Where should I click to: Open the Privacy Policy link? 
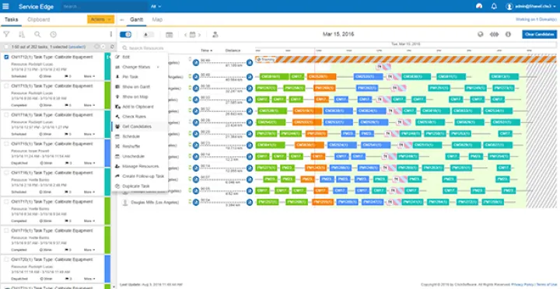click(x=523, y=284)
